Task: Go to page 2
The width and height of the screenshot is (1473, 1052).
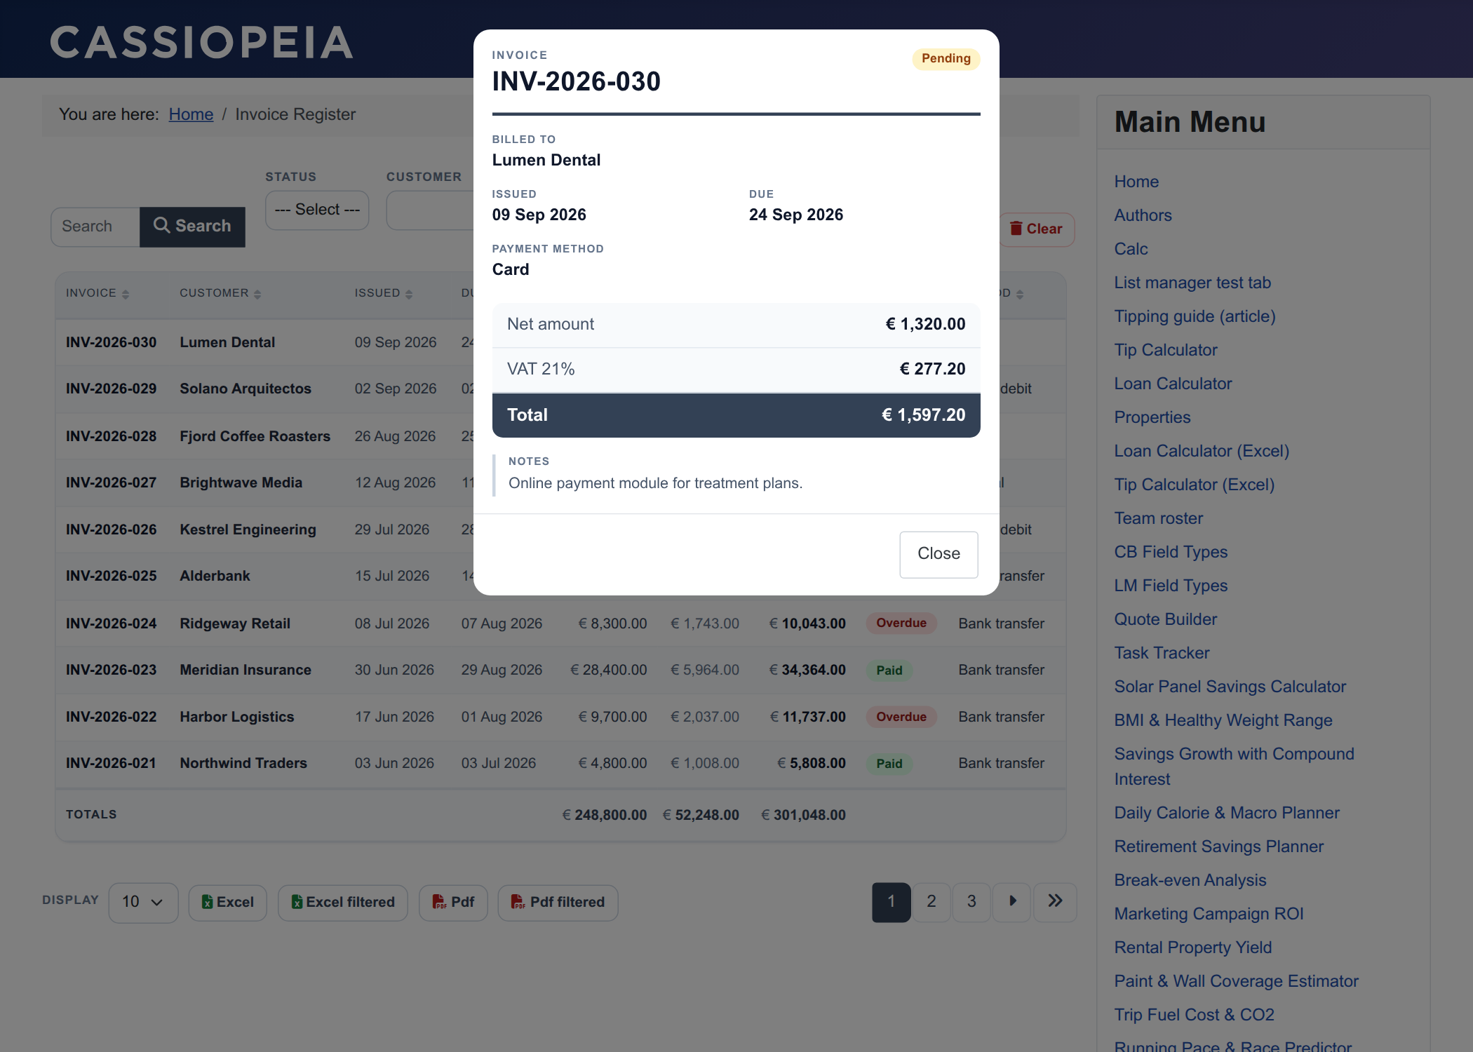Action: [931, 902]
